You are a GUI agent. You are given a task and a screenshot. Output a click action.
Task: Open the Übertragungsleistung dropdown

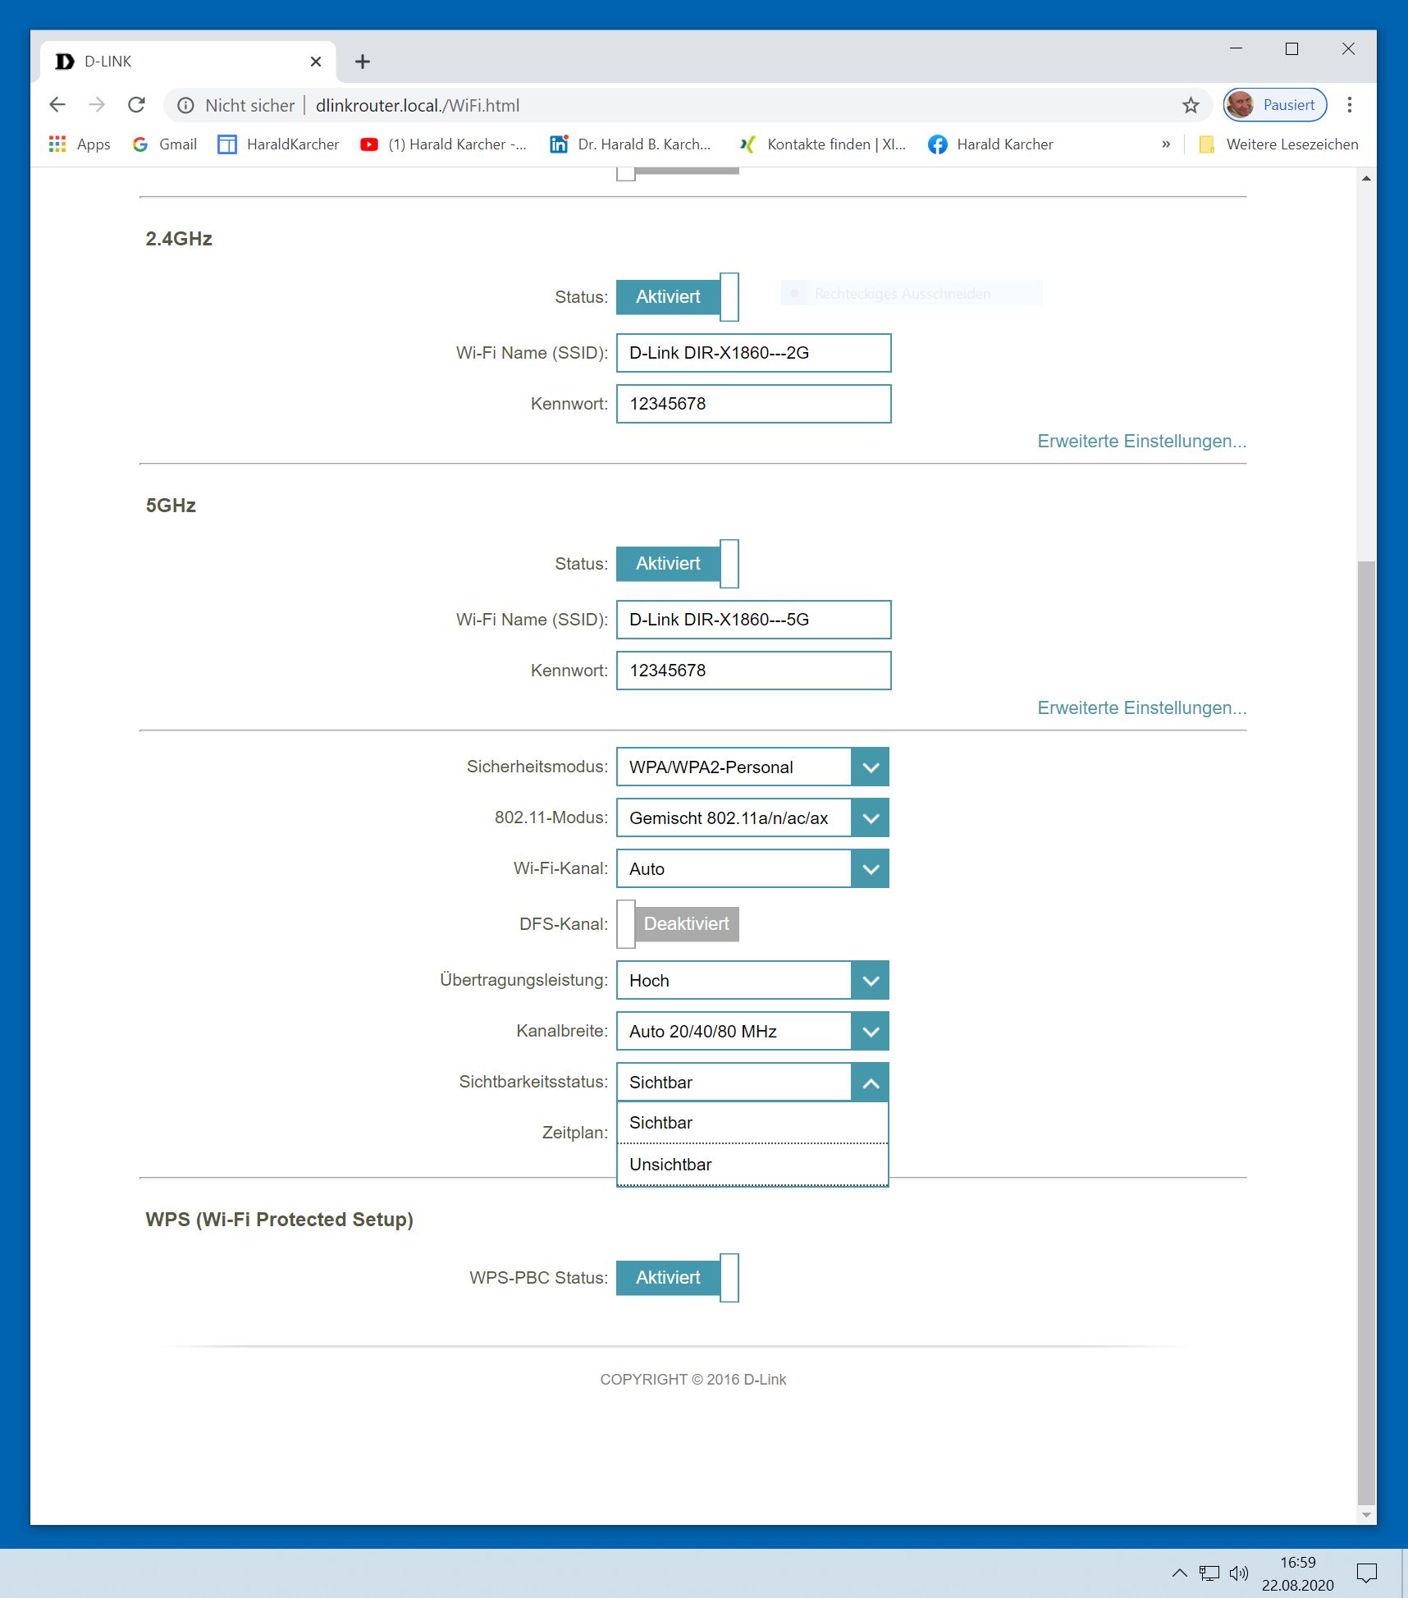(x=752, y=981)
